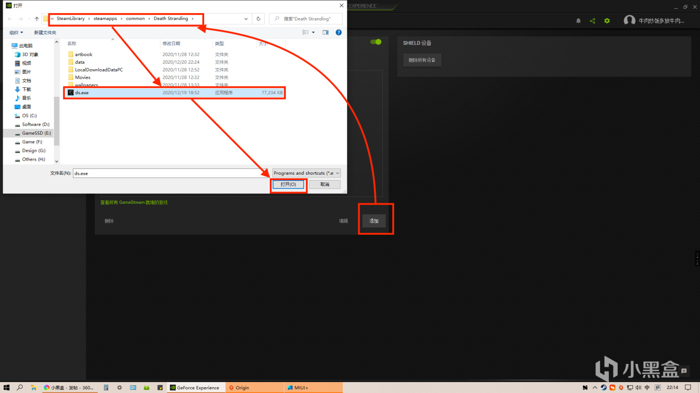
Task: Open the 组织 dropdown menu
Action: pos(16,32)
